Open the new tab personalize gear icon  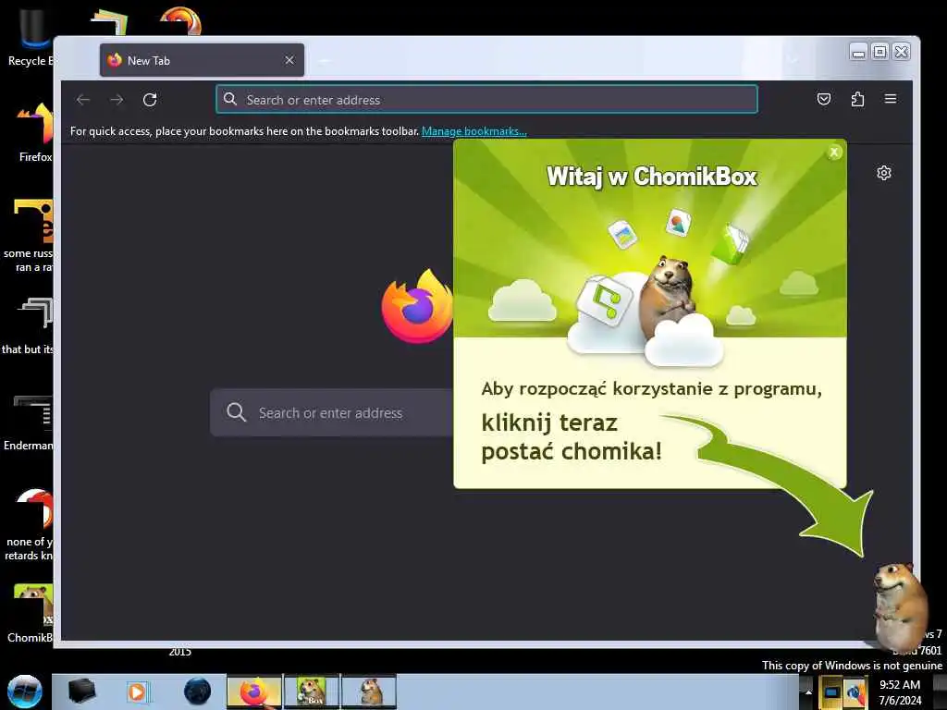tap(883, 173)
